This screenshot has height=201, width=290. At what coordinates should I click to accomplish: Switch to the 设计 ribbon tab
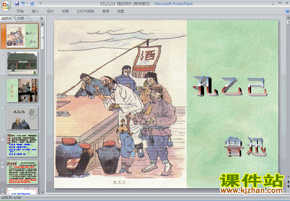[x=50, y=11]
